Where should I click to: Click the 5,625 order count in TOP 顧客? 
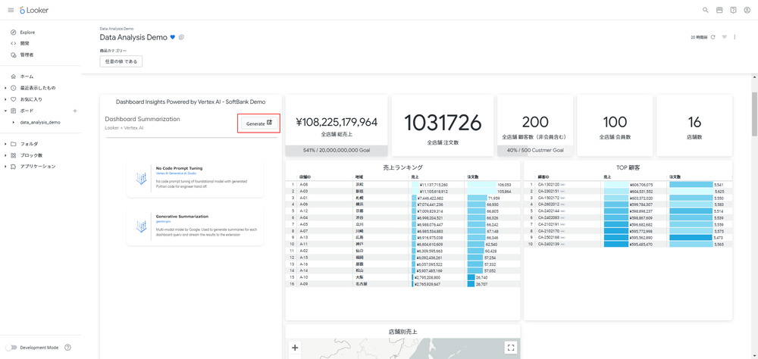[x=719, y=192]
